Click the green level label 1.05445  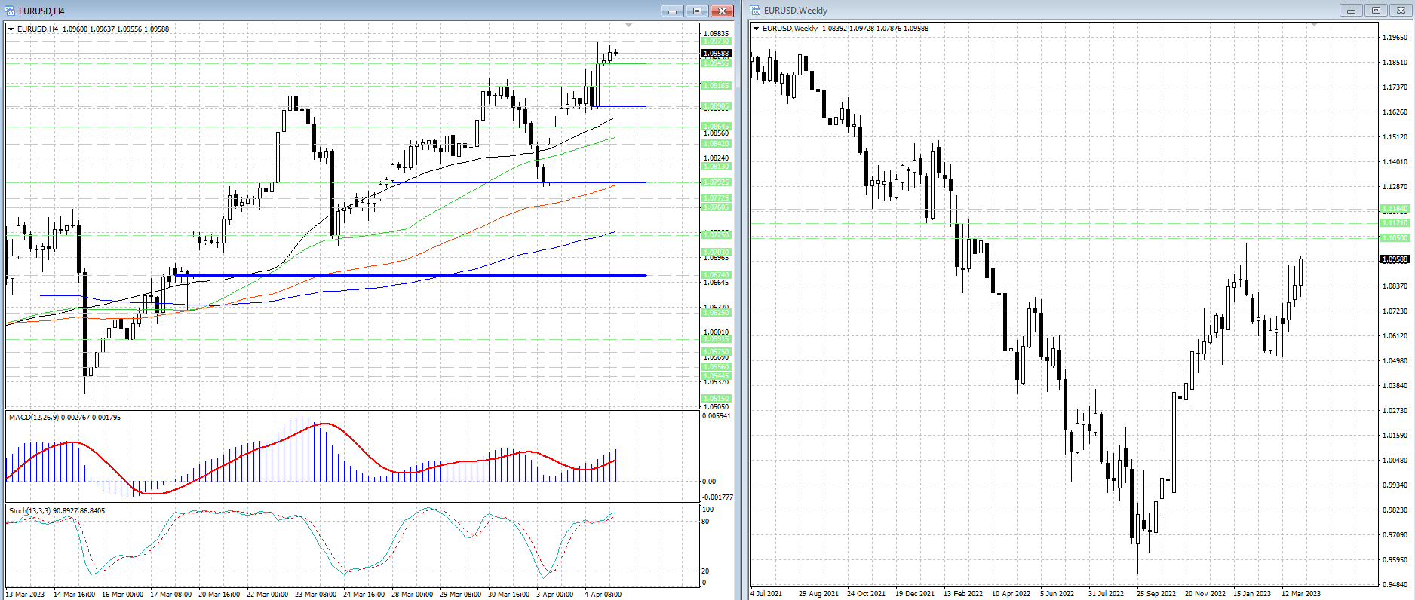pos(716,375)
